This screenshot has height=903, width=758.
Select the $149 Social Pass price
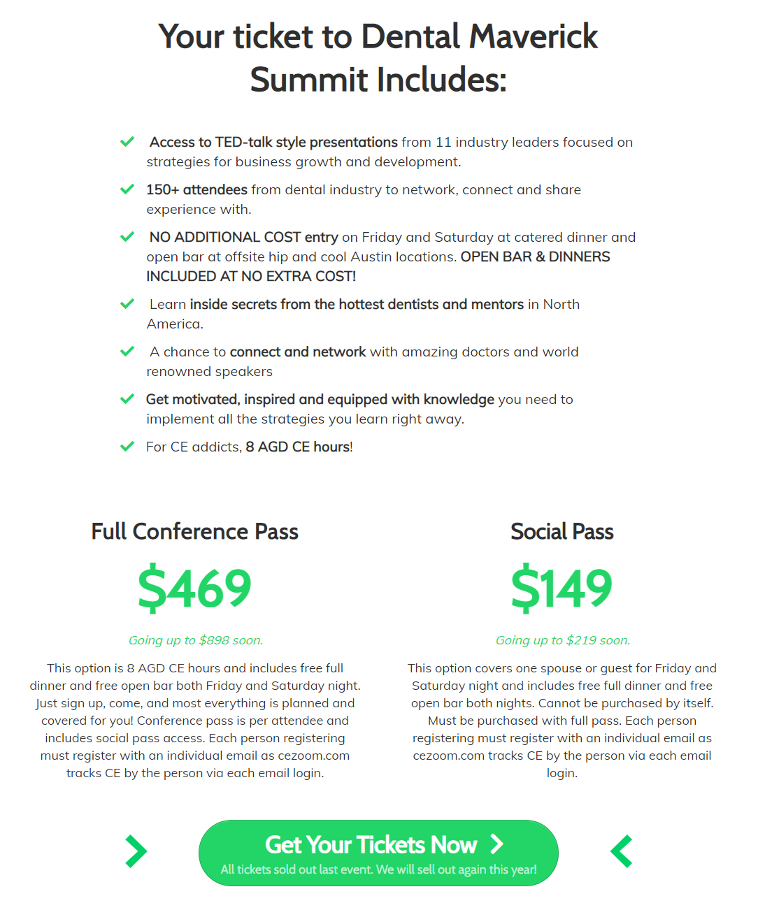562,588
